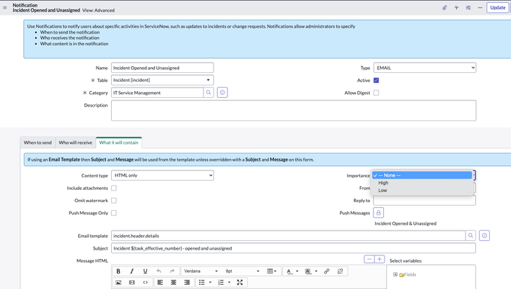
Task: Click into the Name input field
Action: click(x=162, y=68)
